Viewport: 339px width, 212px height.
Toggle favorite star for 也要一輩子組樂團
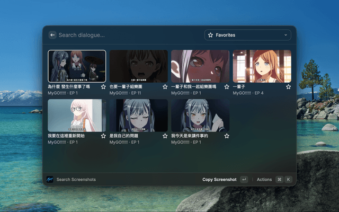tap(165, 87)
